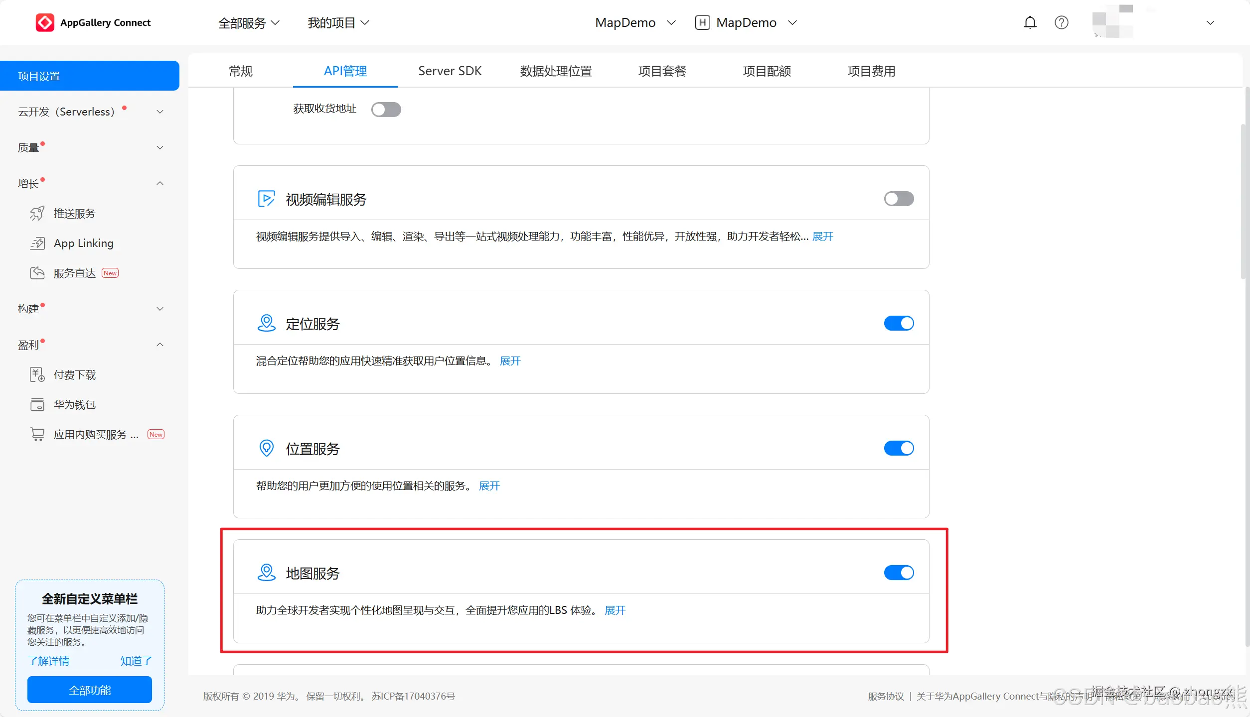Click the 全部功能 button
The height and width of the screenshot is (717, 1250).
coord(89,690)
